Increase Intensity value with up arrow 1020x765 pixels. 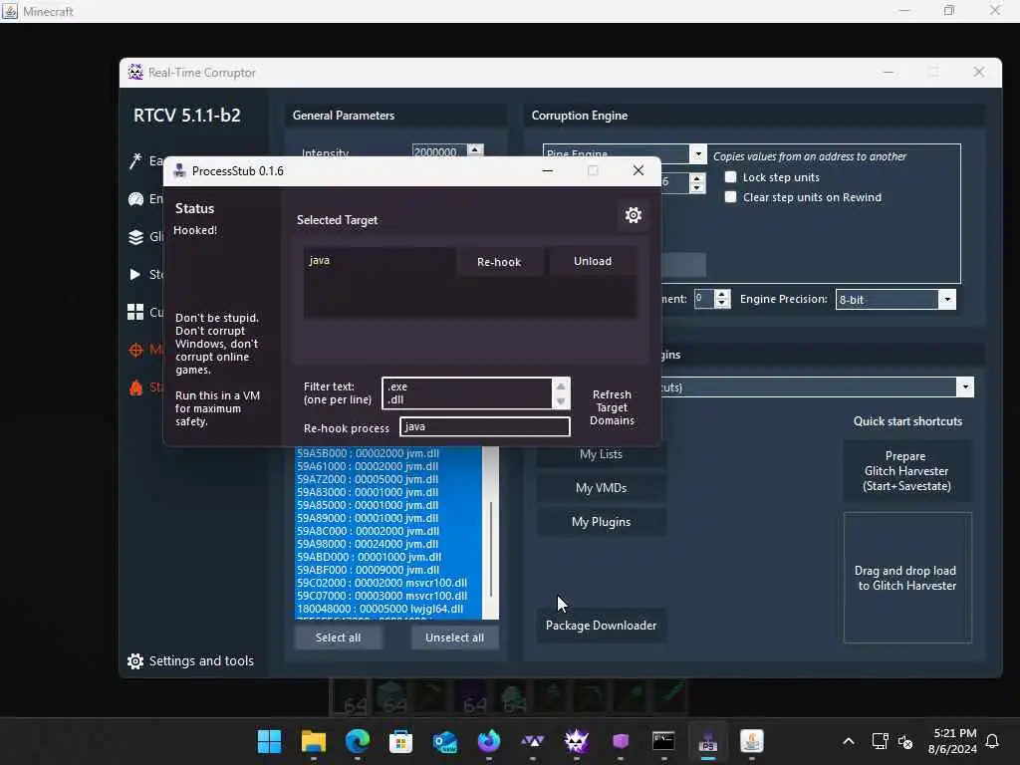click(x=475, y=149)
